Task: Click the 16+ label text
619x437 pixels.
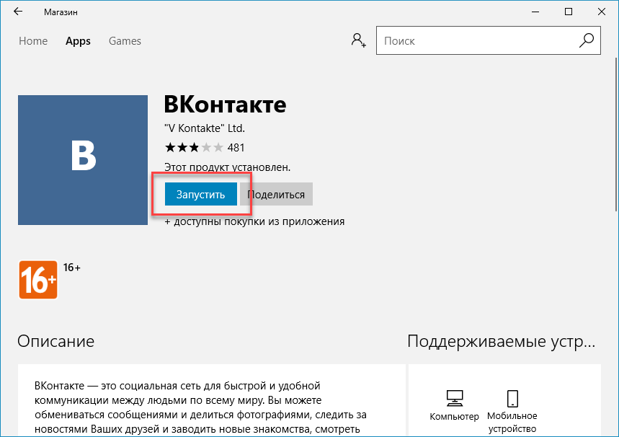Action: (x=72, y=268)
